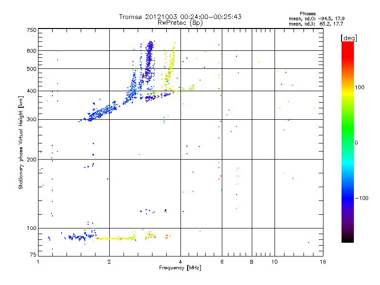Select the "mean, sd,X: 85.2, 17.7" line
This screenshot has width=380, height=285.
click(316, 24)
